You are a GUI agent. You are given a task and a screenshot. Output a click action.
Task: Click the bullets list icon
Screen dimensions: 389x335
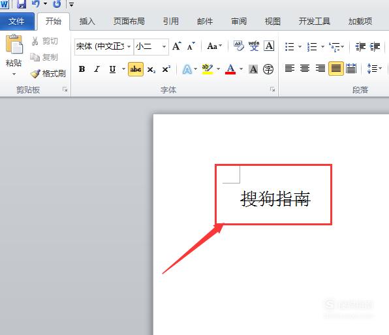(290, 46)
